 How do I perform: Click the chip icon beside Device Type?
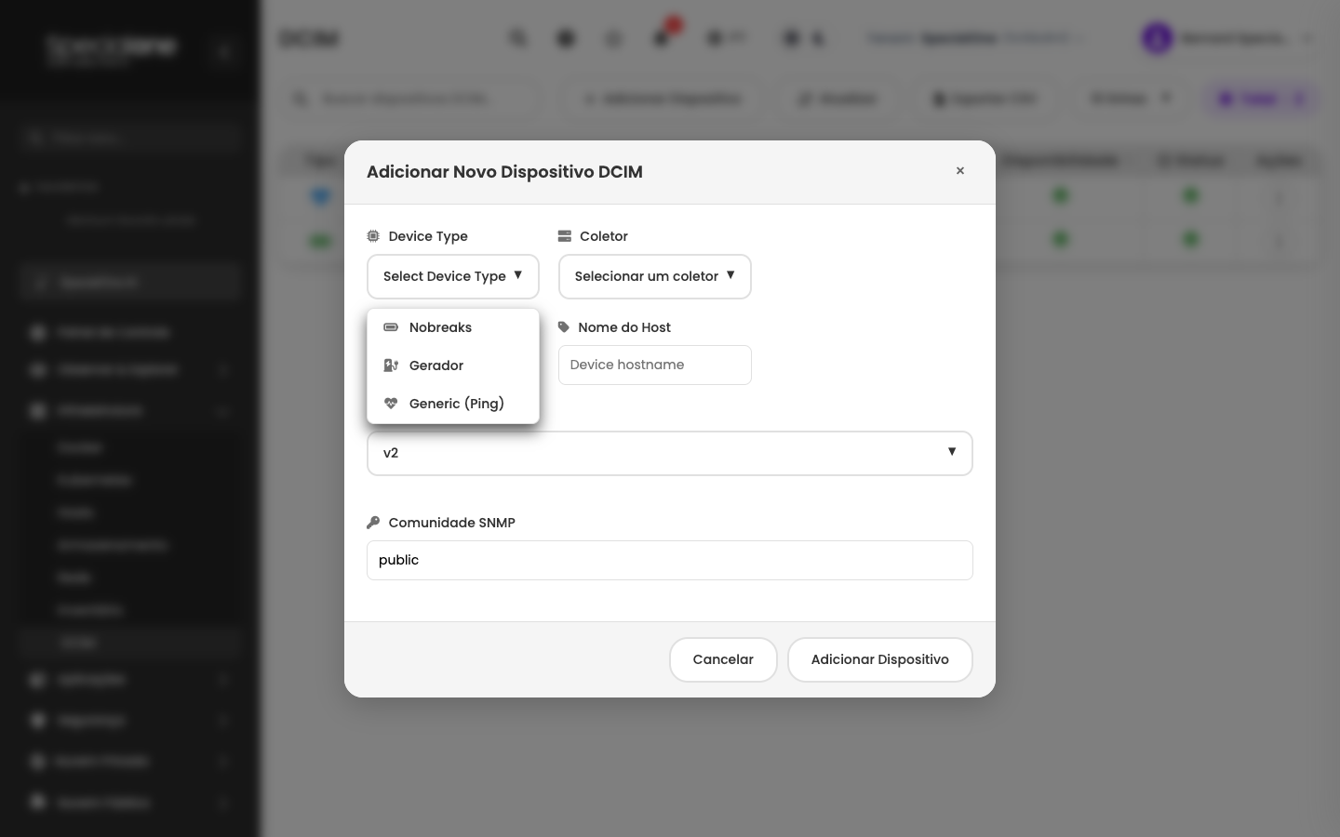[x=373, y=236]
